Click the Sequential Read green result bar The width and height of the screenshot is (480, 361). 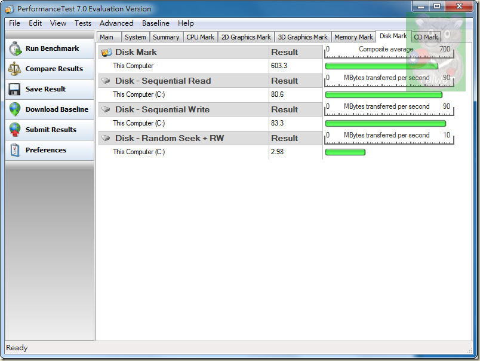[383, 94]
